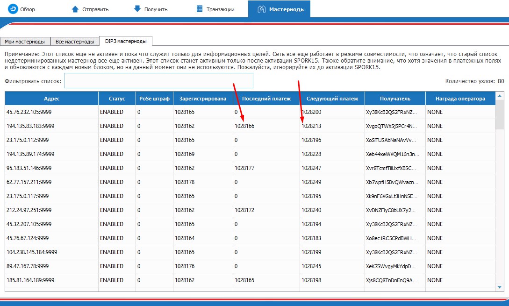Sort by the 'Последний платеж' column header
The width and height of the screenshot is (509, 306).
266,99
